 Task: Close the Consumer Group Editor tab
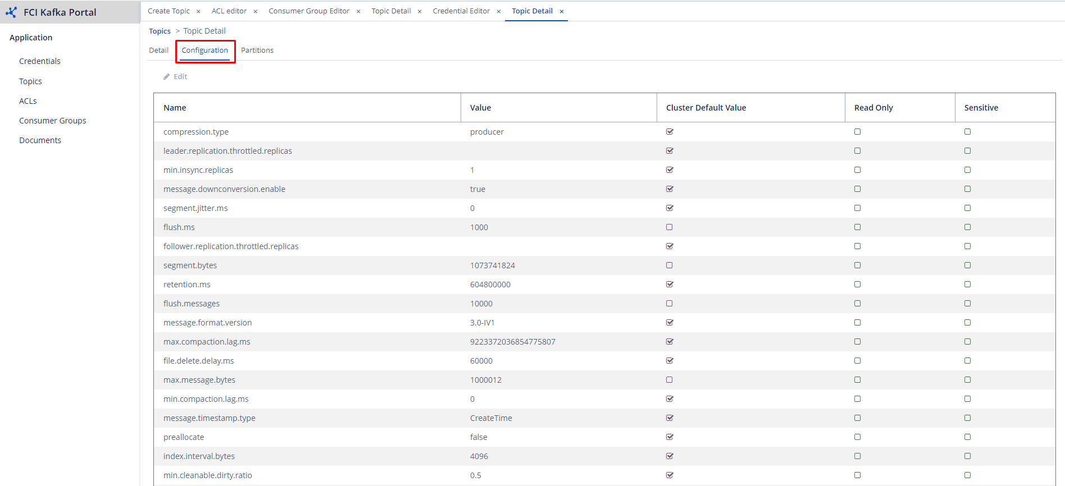[358, 12]
